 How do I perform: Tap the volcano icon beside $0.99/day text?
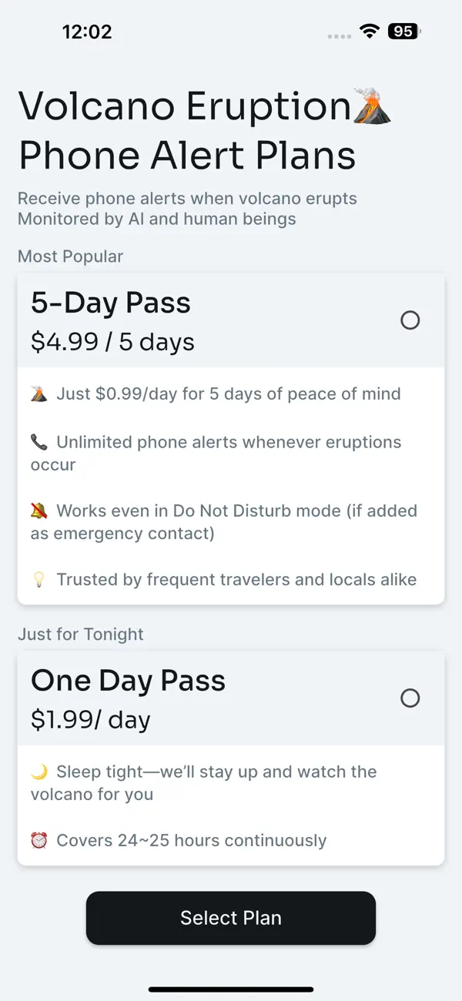[x=39, y=394]
